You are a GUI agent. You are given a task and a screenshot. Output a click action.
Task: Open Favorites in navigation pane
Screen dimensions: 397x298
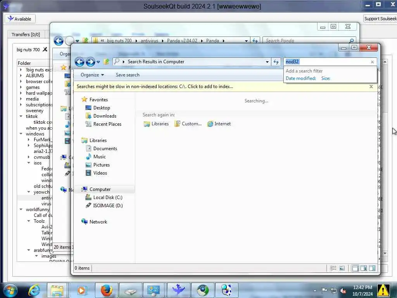[x=98, y=100]
